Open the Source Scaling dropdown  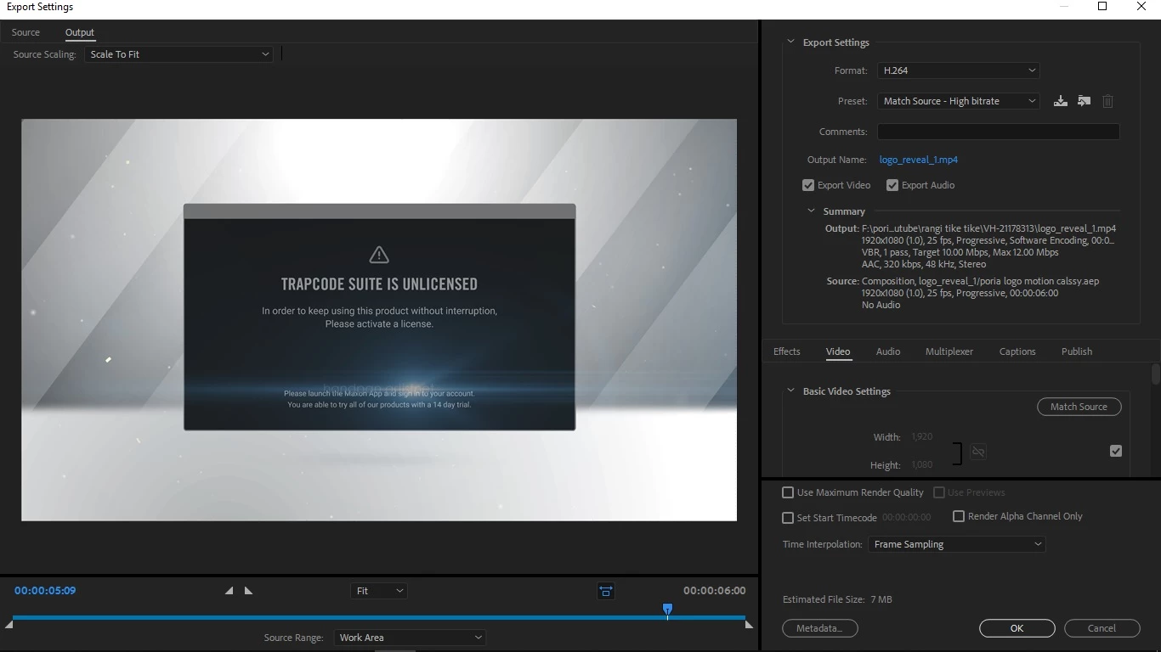178,54
